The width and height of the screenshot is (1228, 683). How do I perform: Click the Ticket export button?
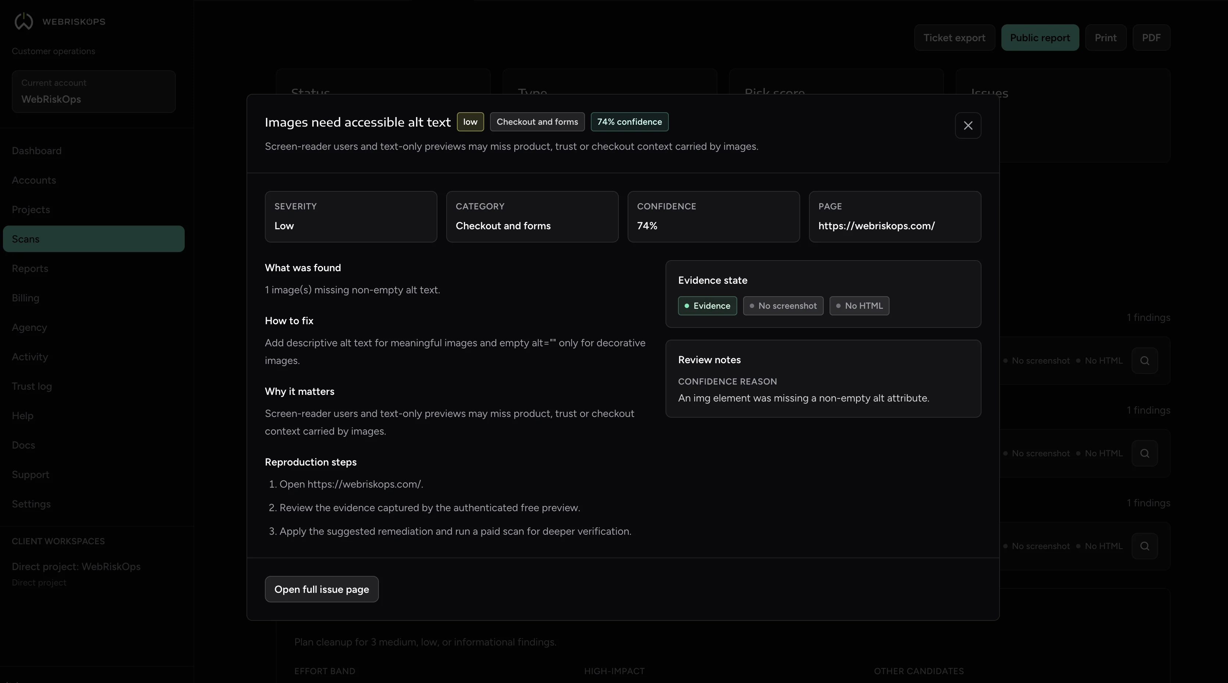pyautogui.click(x=954, y=38)
